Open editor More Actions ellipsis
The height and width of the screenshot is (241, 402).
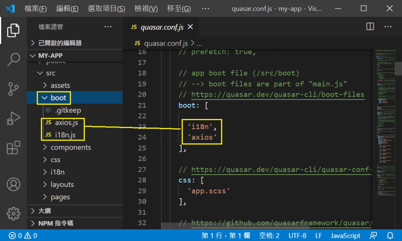pos(387,26)
